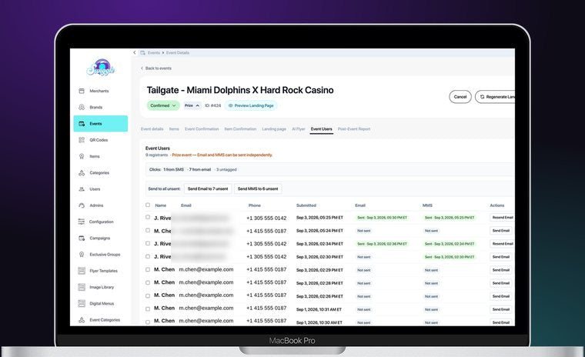585x357 pixels.
Task: Tick the checkbox for the 10:31 AM row
Action: click(148, 309)
